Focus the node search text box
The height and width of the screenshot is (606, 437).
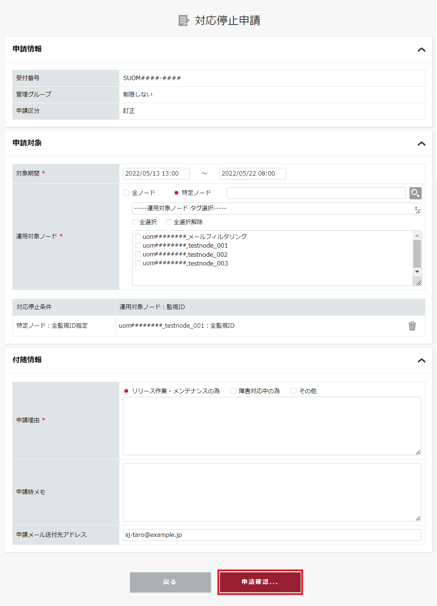click(316, 193)
